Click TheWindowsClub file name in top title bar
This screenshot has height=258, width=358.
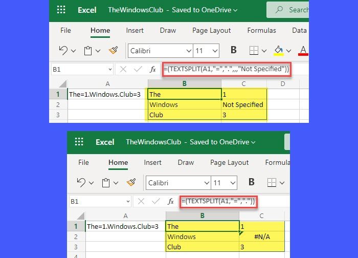[x=136, y=10]
